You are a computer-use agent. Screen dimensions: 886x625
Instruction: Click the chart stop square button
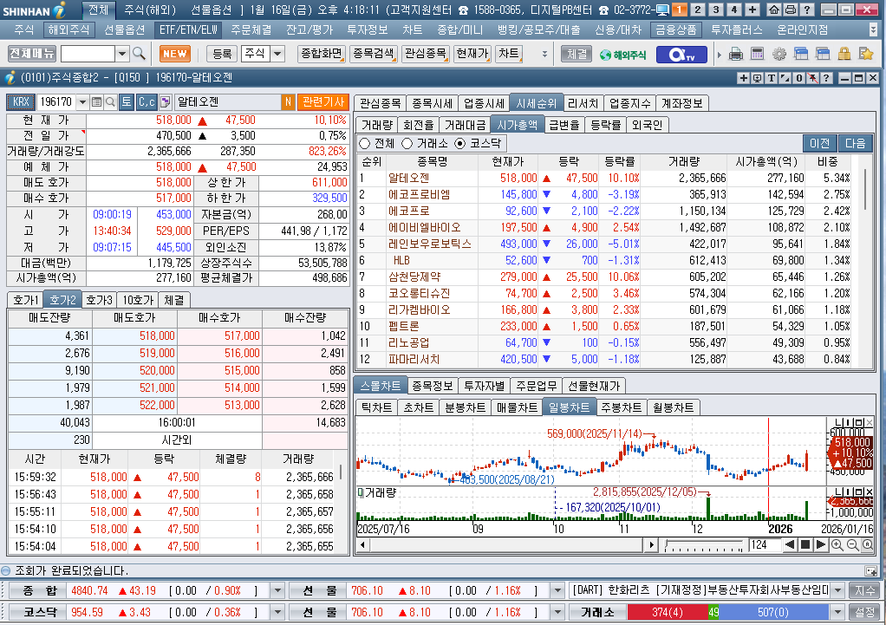pos(805,544)
